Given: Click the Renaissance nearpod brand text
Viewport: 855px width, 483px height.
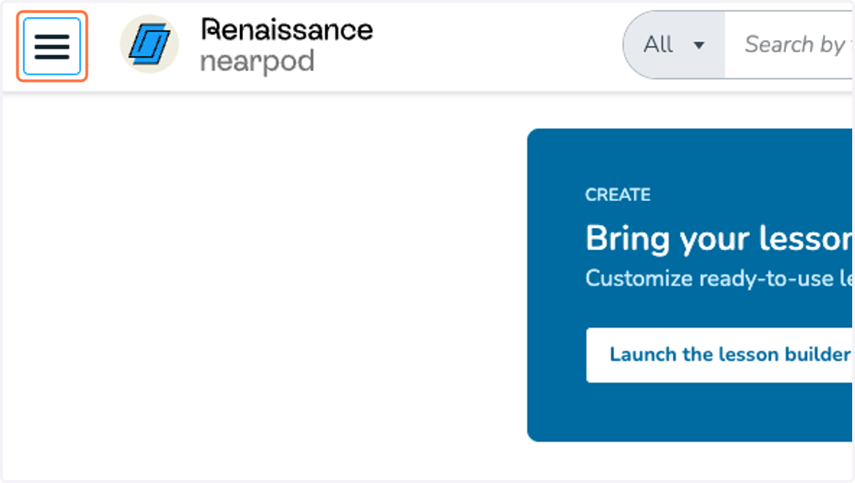Looking at the screenshot, I should point(287,46).
